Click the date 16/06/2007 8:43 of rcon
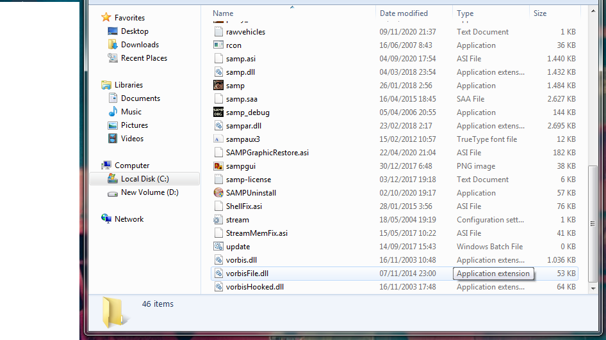Screen dimensions: 606x340 pyautogui.click(x=405, y=45)
